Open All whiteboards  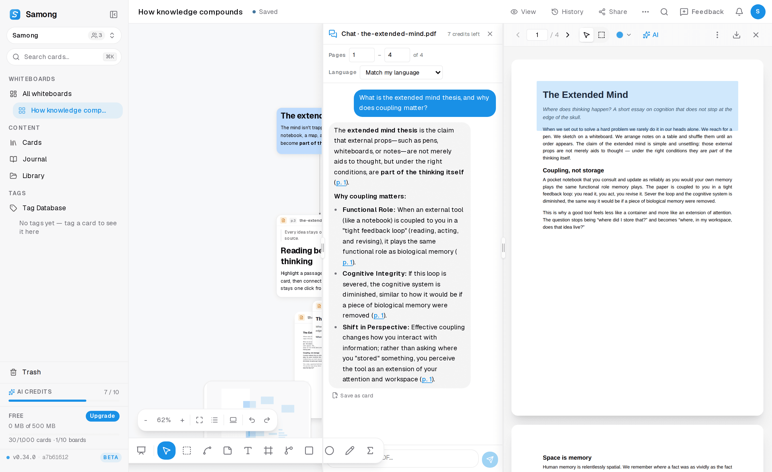64,94
